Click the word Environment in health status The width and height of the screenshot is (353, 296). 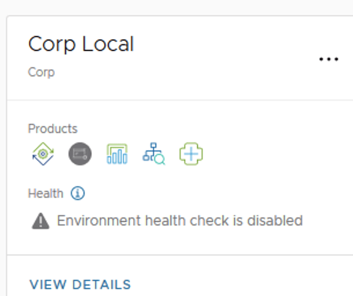(x=98, y=220)
